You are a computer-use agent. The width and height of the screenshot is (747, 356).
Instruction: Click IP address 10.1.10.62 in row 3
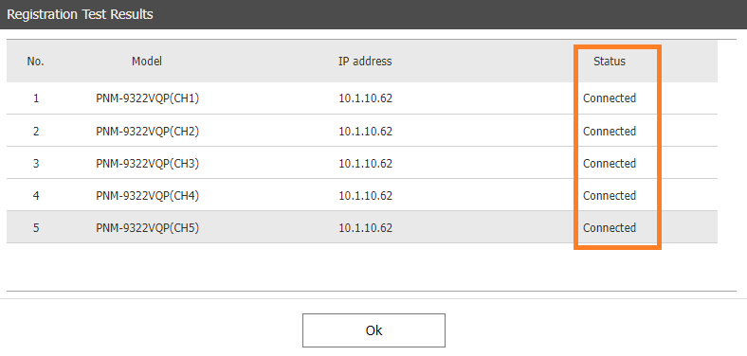coord(365,163)
